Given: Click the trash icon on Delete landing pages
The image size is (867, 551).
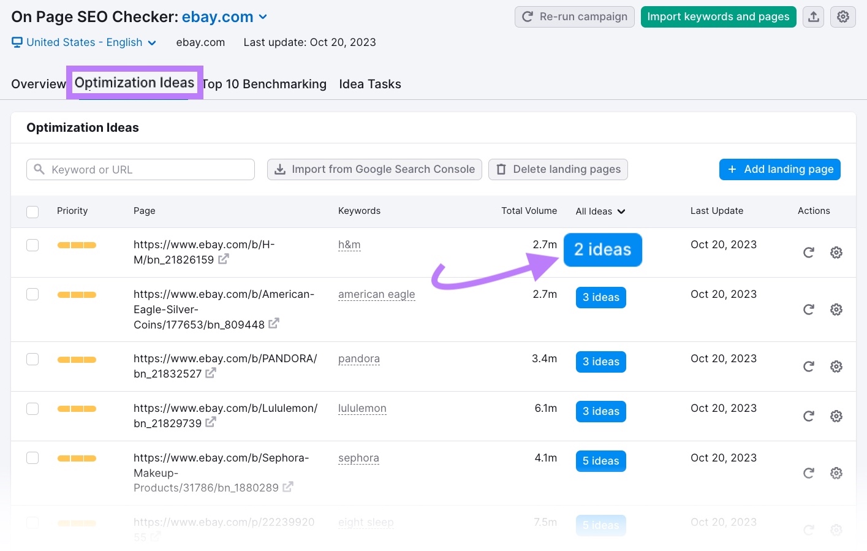Looking at the screenshot, I should pyautogui.click(x=501, y=169).
